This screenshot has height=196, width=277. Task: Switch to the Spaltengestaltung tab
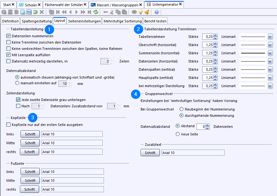coord(37,21)
